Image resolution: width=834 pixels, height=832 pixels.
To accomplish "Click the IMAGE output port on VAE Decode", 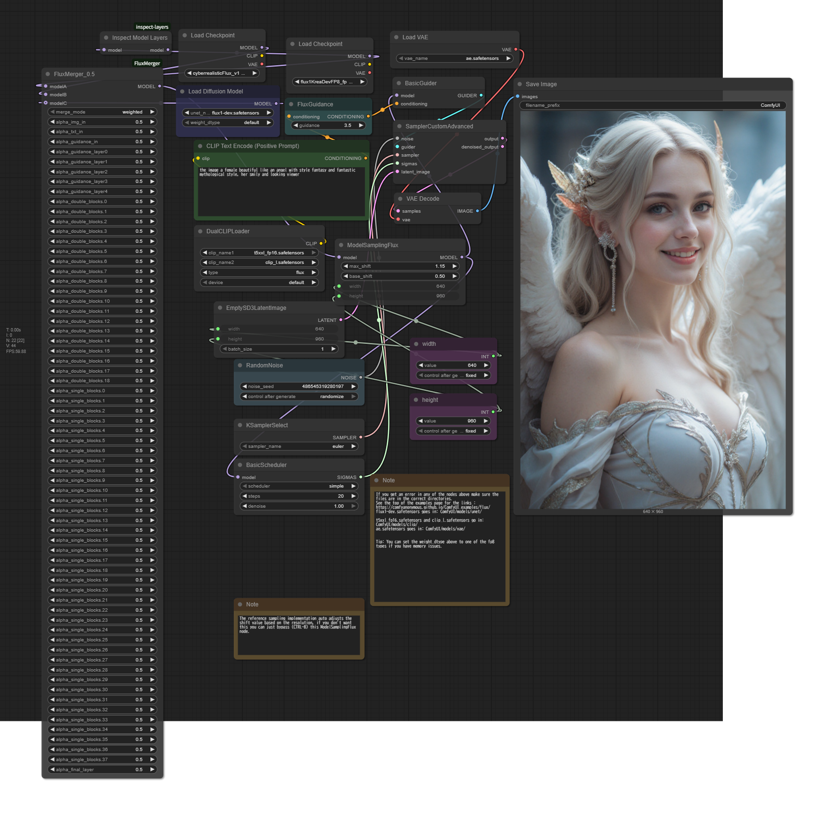I will tap(477, 211).
